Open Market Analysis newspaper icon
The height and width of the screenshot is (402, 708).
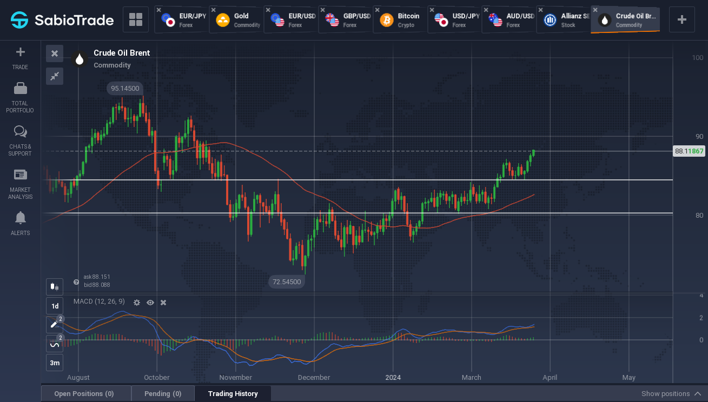click(20, 175)
